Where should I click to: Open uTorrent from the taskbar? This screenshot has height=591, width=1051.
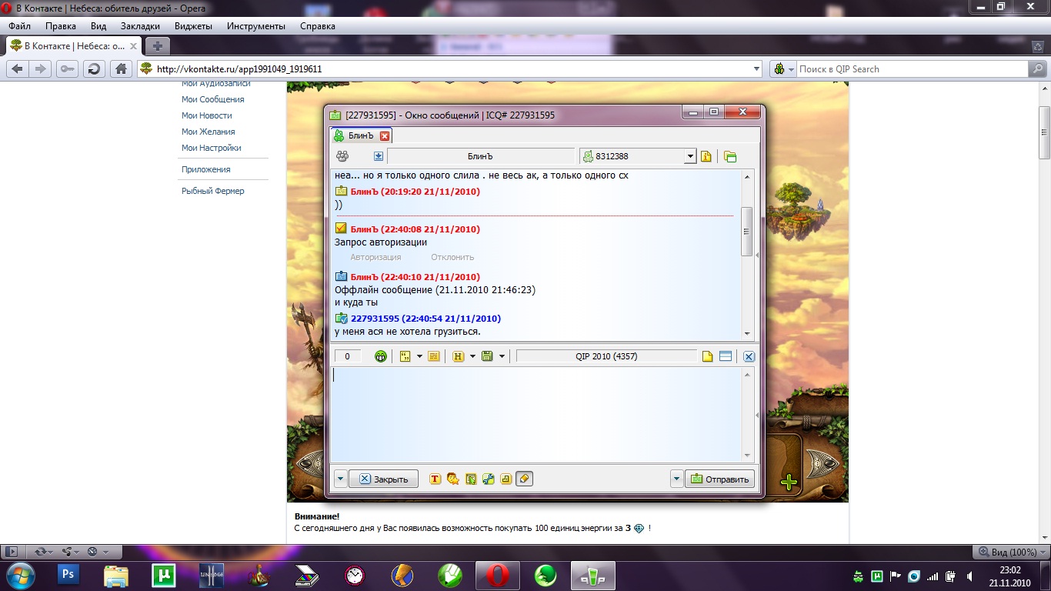[164, 575]
